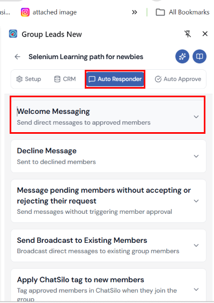Click the Group Leads New logo icon
Viewport: 214px width, 303px height.
pos(13,34)
